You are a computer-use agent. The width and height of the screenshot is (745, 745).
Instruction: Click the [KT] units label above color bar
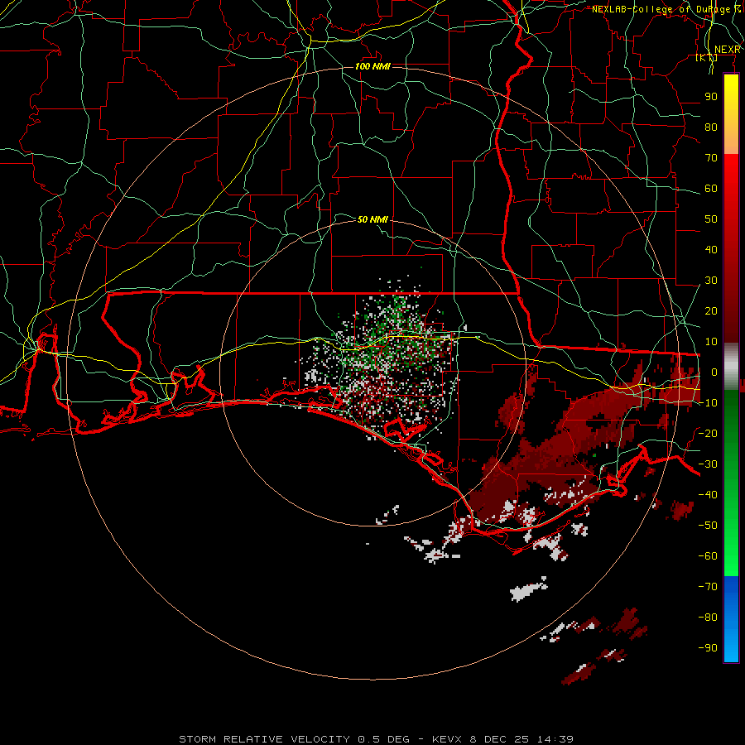[x=707, y=57]
